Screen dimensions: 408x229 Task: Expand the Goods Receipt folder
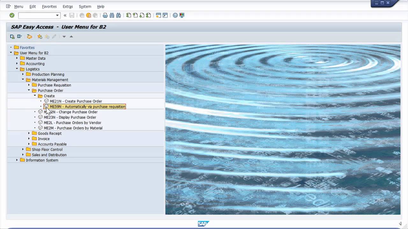pos(29,133)
